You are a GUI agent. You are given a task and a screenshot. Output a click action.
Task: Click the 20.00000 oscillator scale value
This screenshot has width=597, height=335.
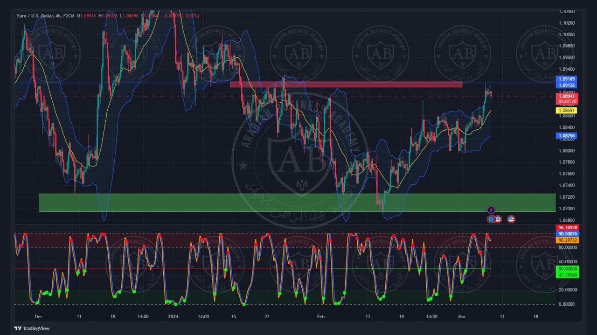tap(568, 290)
